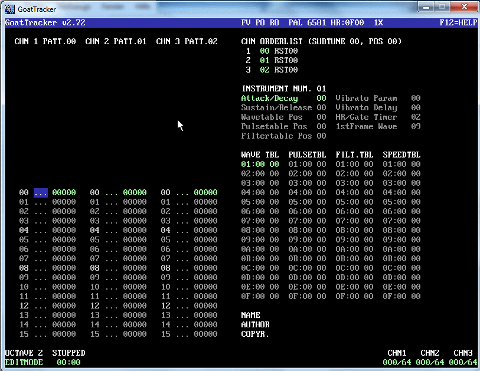Click the GoatTracker title bar app icon

tap(9, 9)
